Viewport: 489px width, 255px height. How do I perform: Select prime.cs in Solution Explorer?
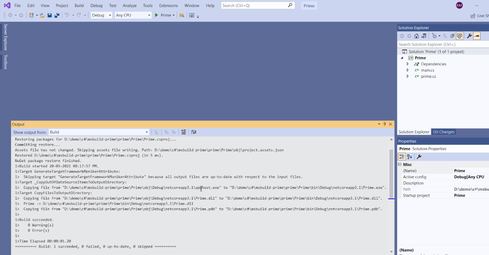(428, 76)
